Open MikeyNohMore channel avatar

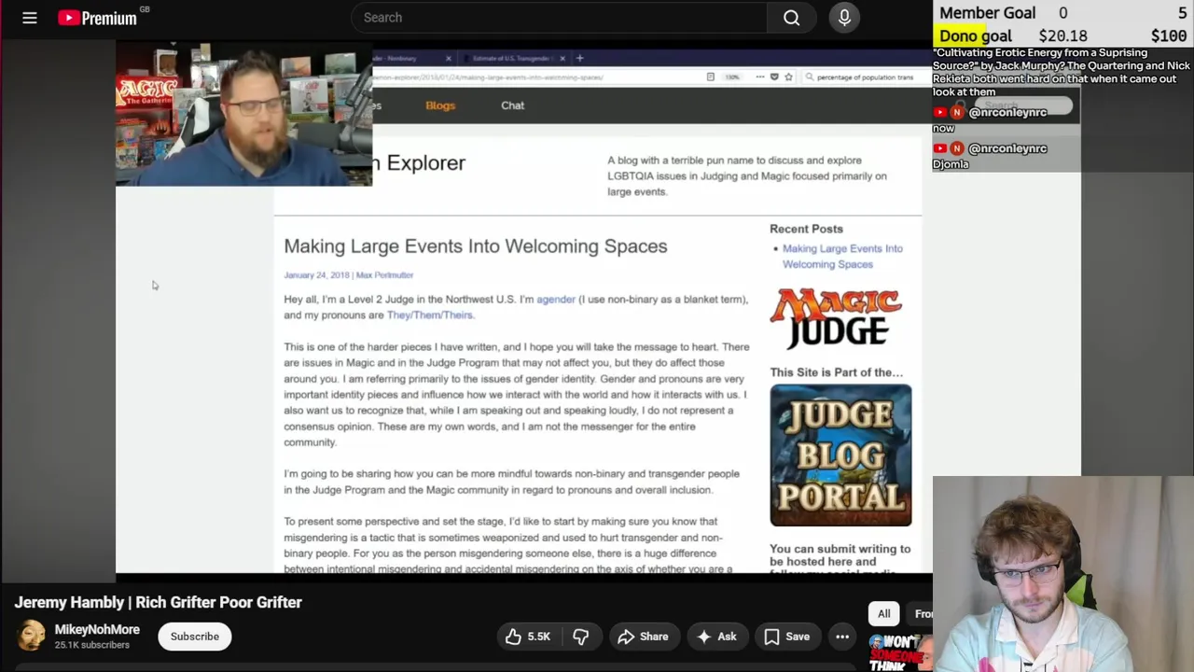point(31,636)
